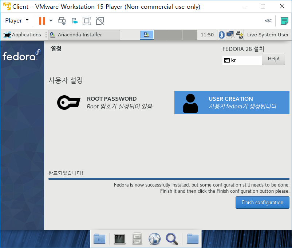Switch to the third workspace
Screen dimensions: 292x248
175,35
